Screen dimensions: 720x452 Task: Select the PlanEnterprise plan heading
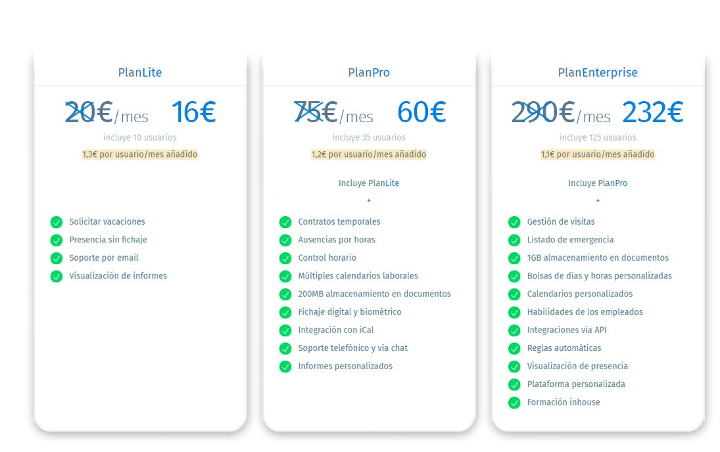[x=598, y=73]
